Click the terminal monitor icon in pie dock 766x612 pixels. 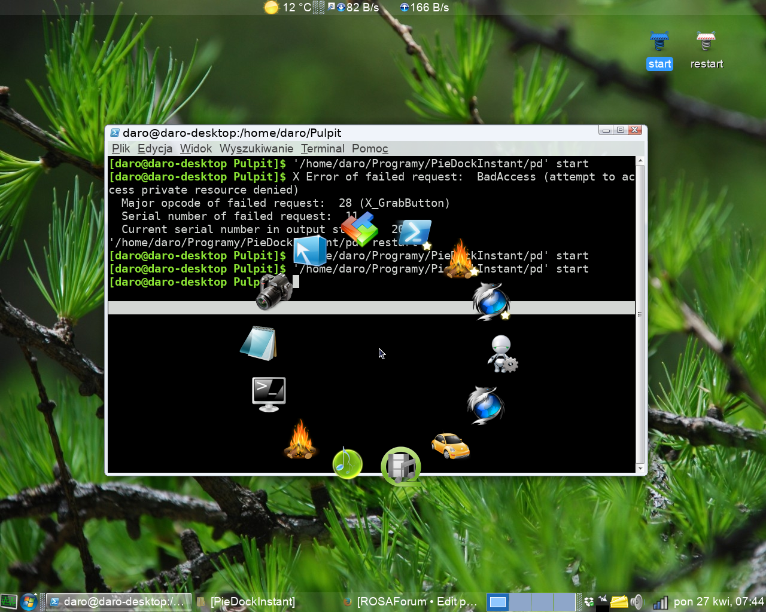(x=269, y=394)
